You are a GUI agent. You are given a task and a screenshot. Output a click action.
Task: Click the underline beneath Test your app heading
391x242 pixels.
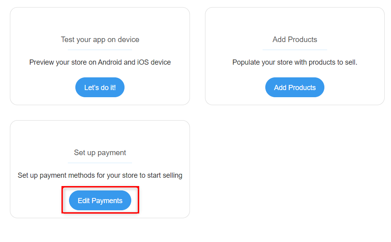(100, 49)
